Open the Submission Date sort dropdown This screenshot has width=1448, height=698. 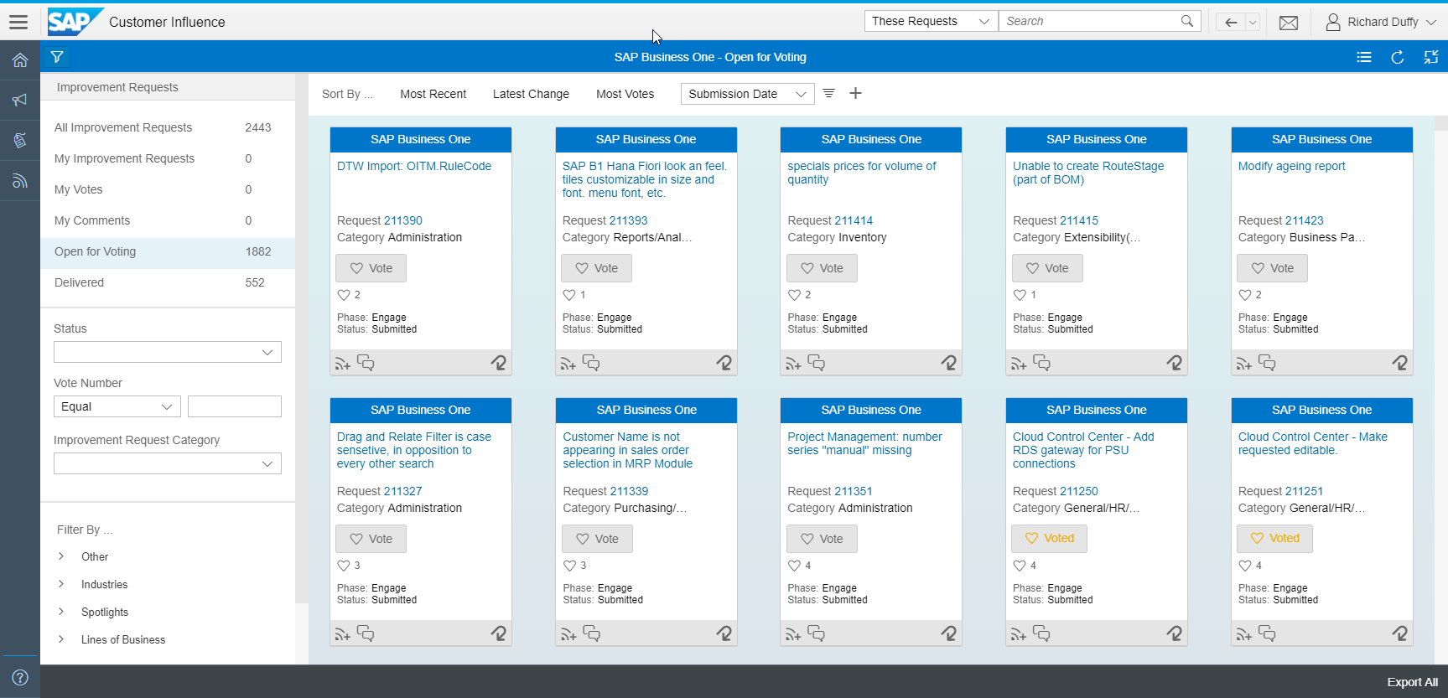click(x=747, y=94)
